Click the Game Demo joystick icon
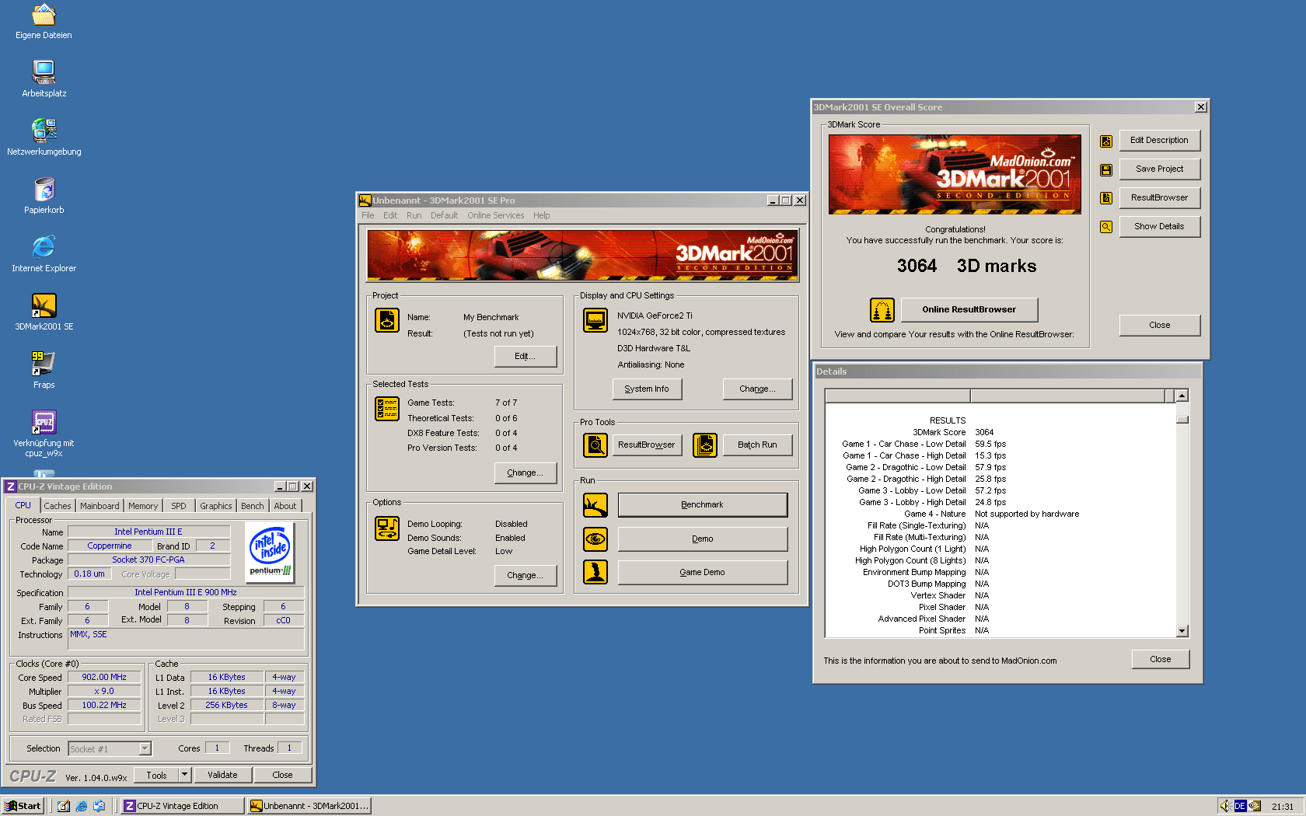The height and width of the screenshot is (816, 1306). [x=595, y=572]
